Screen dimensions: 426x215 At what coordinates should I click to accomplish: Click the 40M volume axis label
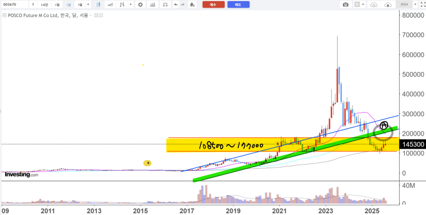(408, 186)
